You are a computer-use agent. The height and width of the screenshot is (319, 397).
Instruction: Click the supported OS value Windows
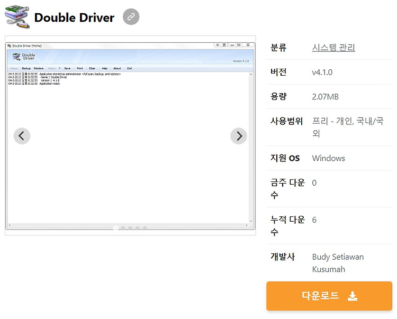click(x=328, y=158)
